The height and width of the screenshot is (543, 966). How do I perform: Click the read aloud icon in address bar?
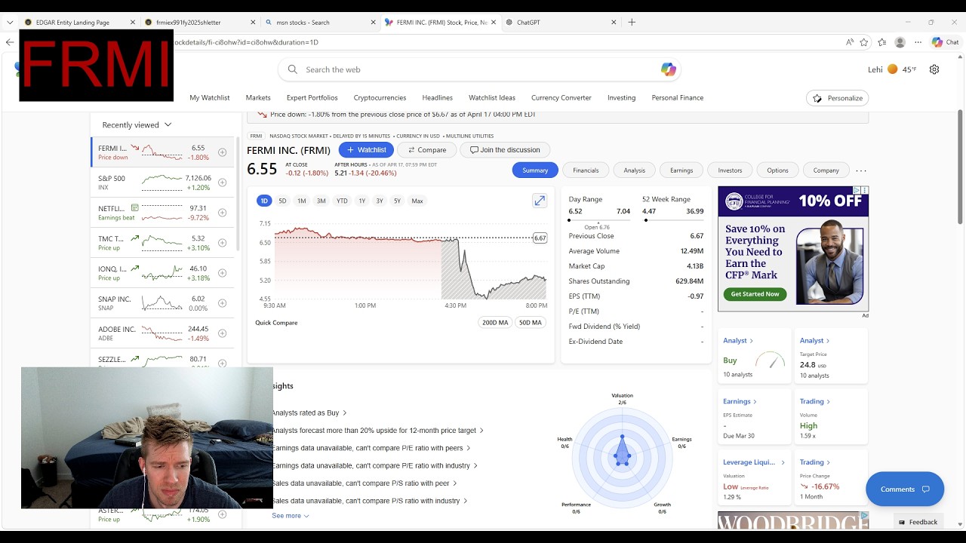pos(850,42)
